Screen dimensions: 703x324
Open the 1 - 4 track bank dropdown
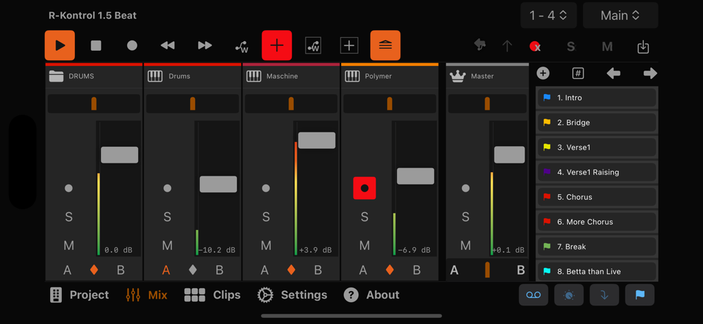click(549, 15)
